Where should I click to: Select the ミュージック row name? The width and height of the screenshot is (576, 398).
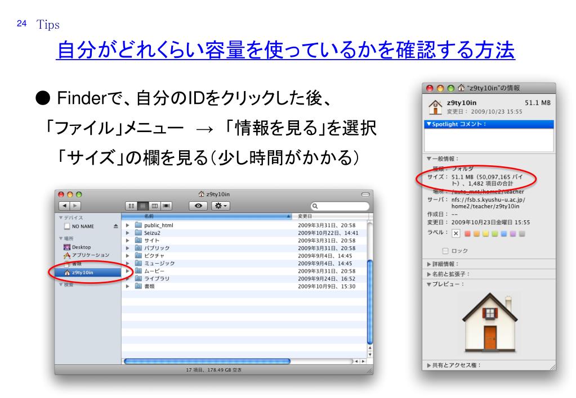[159, 264]
